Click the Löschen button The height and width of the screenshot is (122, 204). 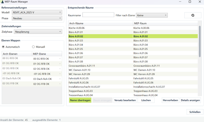click(146, 100)
